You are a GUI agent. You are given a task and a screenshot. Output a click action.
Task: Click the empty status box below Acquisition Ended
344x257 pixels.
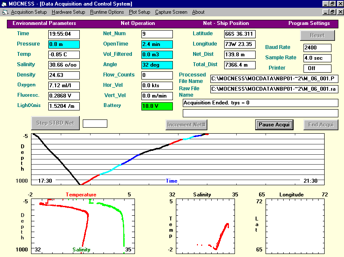tap(260, 113)
